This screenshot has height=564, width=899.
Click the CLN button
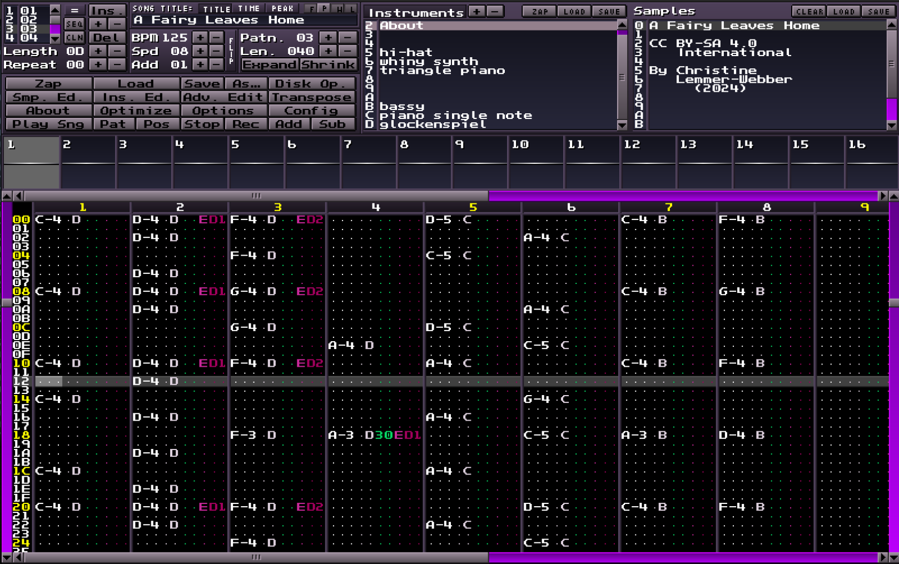point(74,37)
